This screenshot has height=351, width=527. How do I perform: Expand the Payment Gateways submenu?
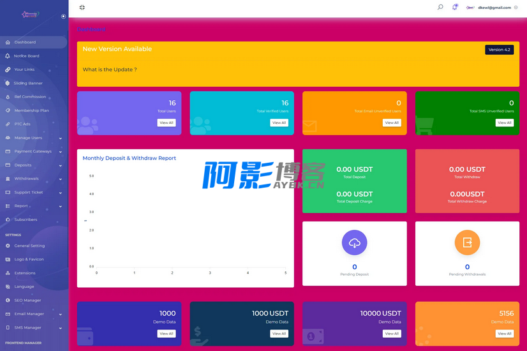(x=61, y=152)
